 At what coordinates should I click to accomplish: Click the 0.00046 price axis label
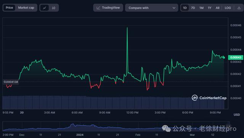click(236, 25)
